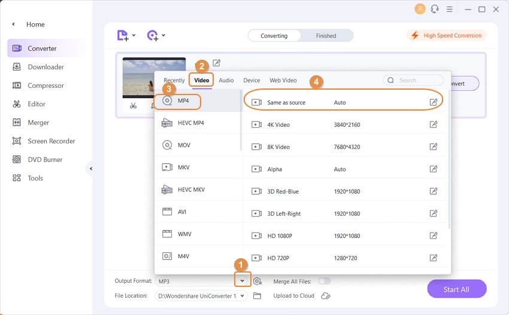This screenshot has height=315, width=509.
Task: Select the HD 720P preset
Action: 345,258
